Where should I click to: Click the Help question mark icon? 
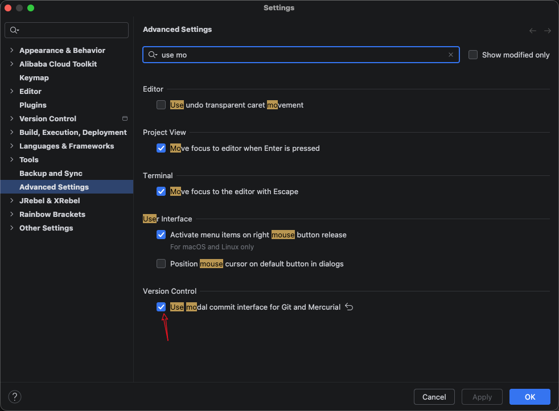[x=15, y=397]
